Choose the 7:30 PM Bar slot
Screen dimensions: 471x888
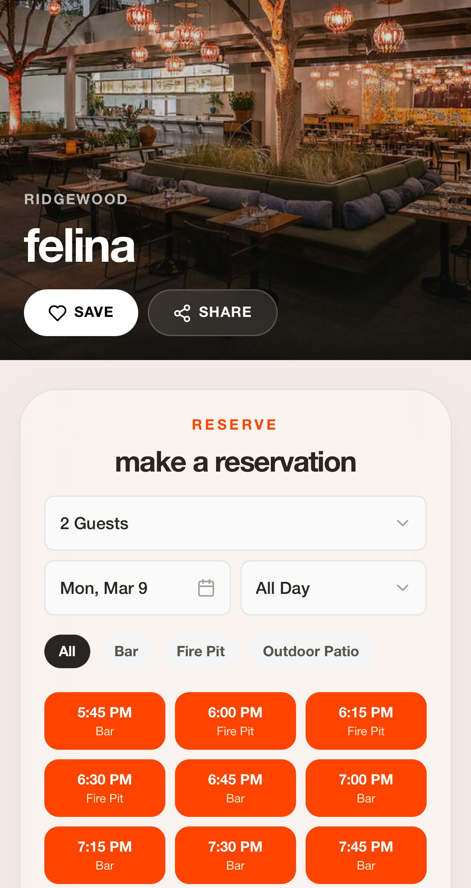pos(235,855)
